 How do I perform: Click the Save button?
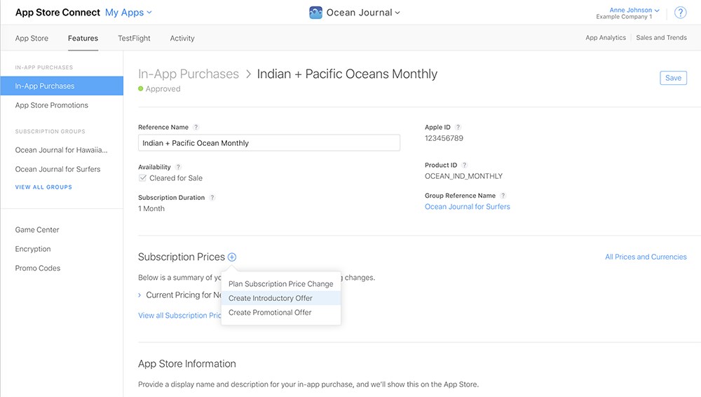pos(673,78)
